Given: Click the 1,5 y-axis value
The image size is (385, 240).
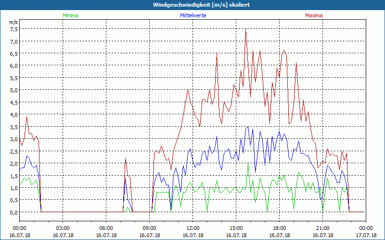Looking at the screenshot, I should tap(14, 176).
